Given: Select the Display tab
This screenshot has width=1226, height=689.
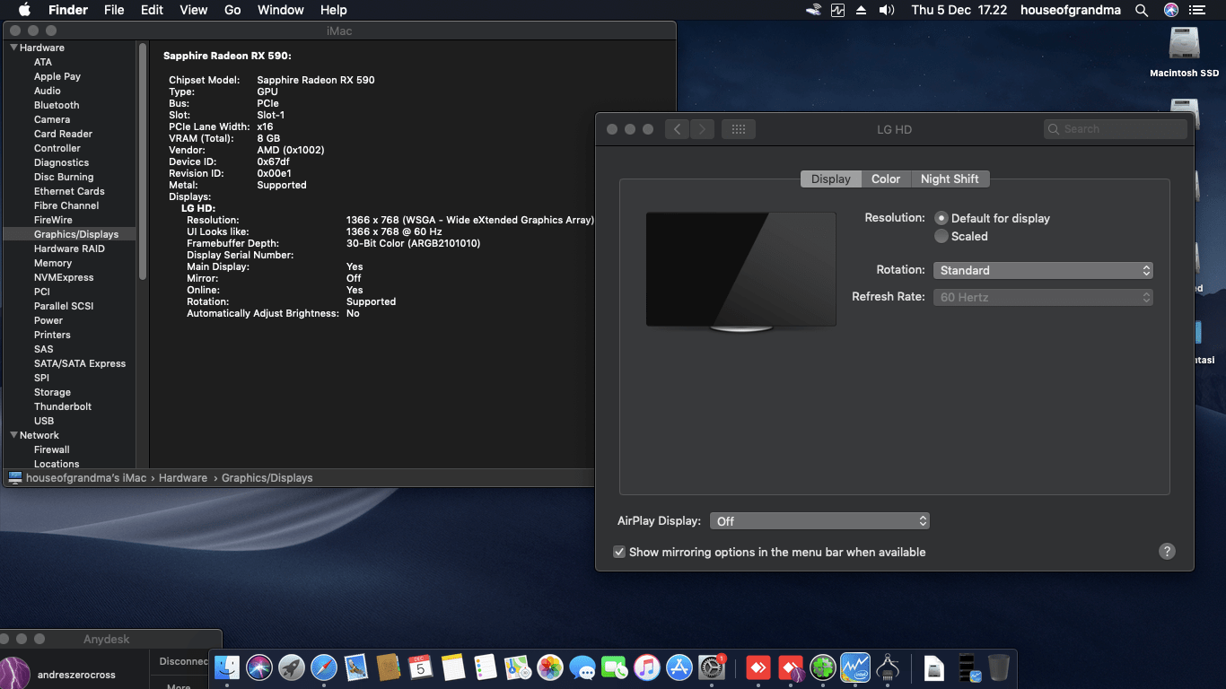Looking at the screenshot, I should (x=831, y=179).
